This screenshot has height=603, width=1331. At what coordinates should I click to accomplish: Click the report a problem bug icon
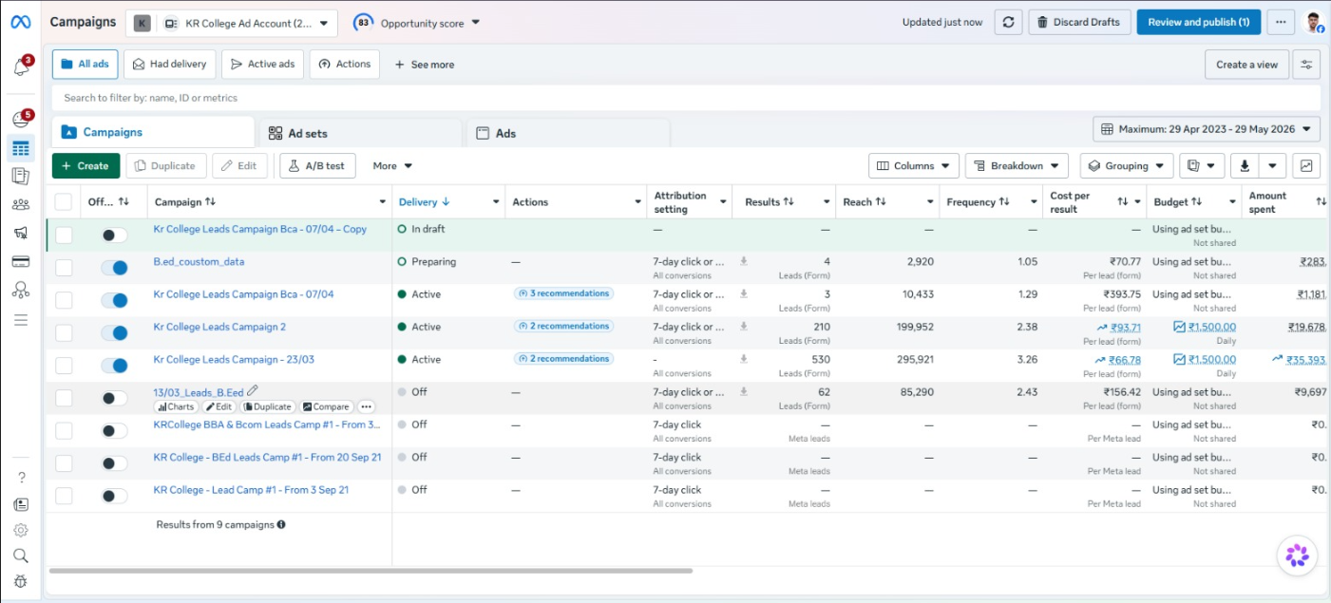click(x=21, y=581)
